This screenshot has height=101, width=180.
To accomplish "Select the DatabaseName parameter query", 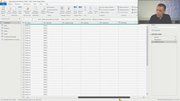I will tap(10, 40).
